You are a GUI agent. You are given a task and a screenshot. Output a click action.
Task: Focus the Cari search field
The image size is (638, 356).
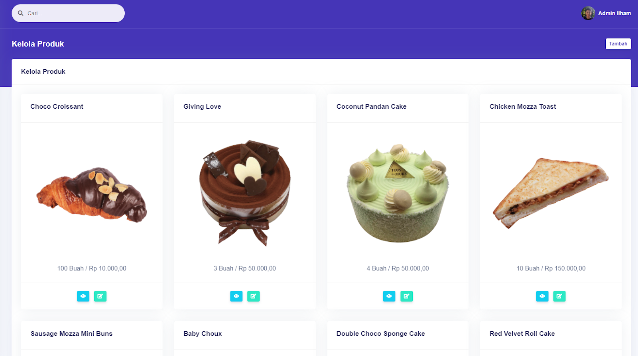point(68,13)
